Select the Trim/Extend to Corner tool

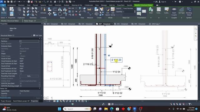tap(65, 14)
